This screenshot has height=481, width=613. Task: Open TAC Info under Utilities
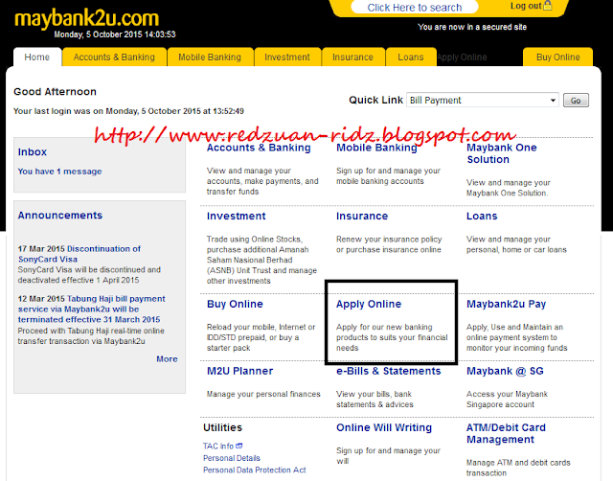[x=218, y=446]
